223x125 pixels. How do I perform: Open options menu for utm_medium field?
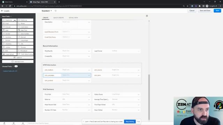(x=89, y=70)
